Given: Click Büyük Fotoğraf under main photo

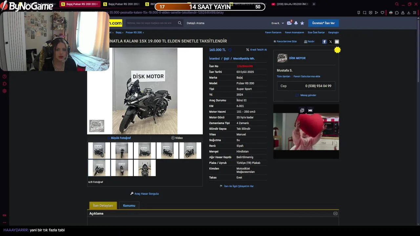Looking at the screenshot, I should click(x=121, y=138).
